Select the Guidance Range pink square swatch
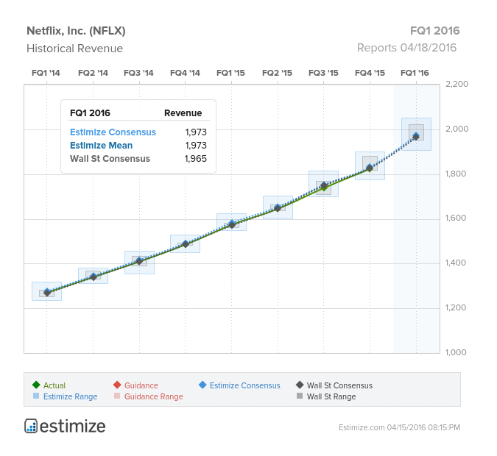497x456 pixels. (x=117, y=396)
